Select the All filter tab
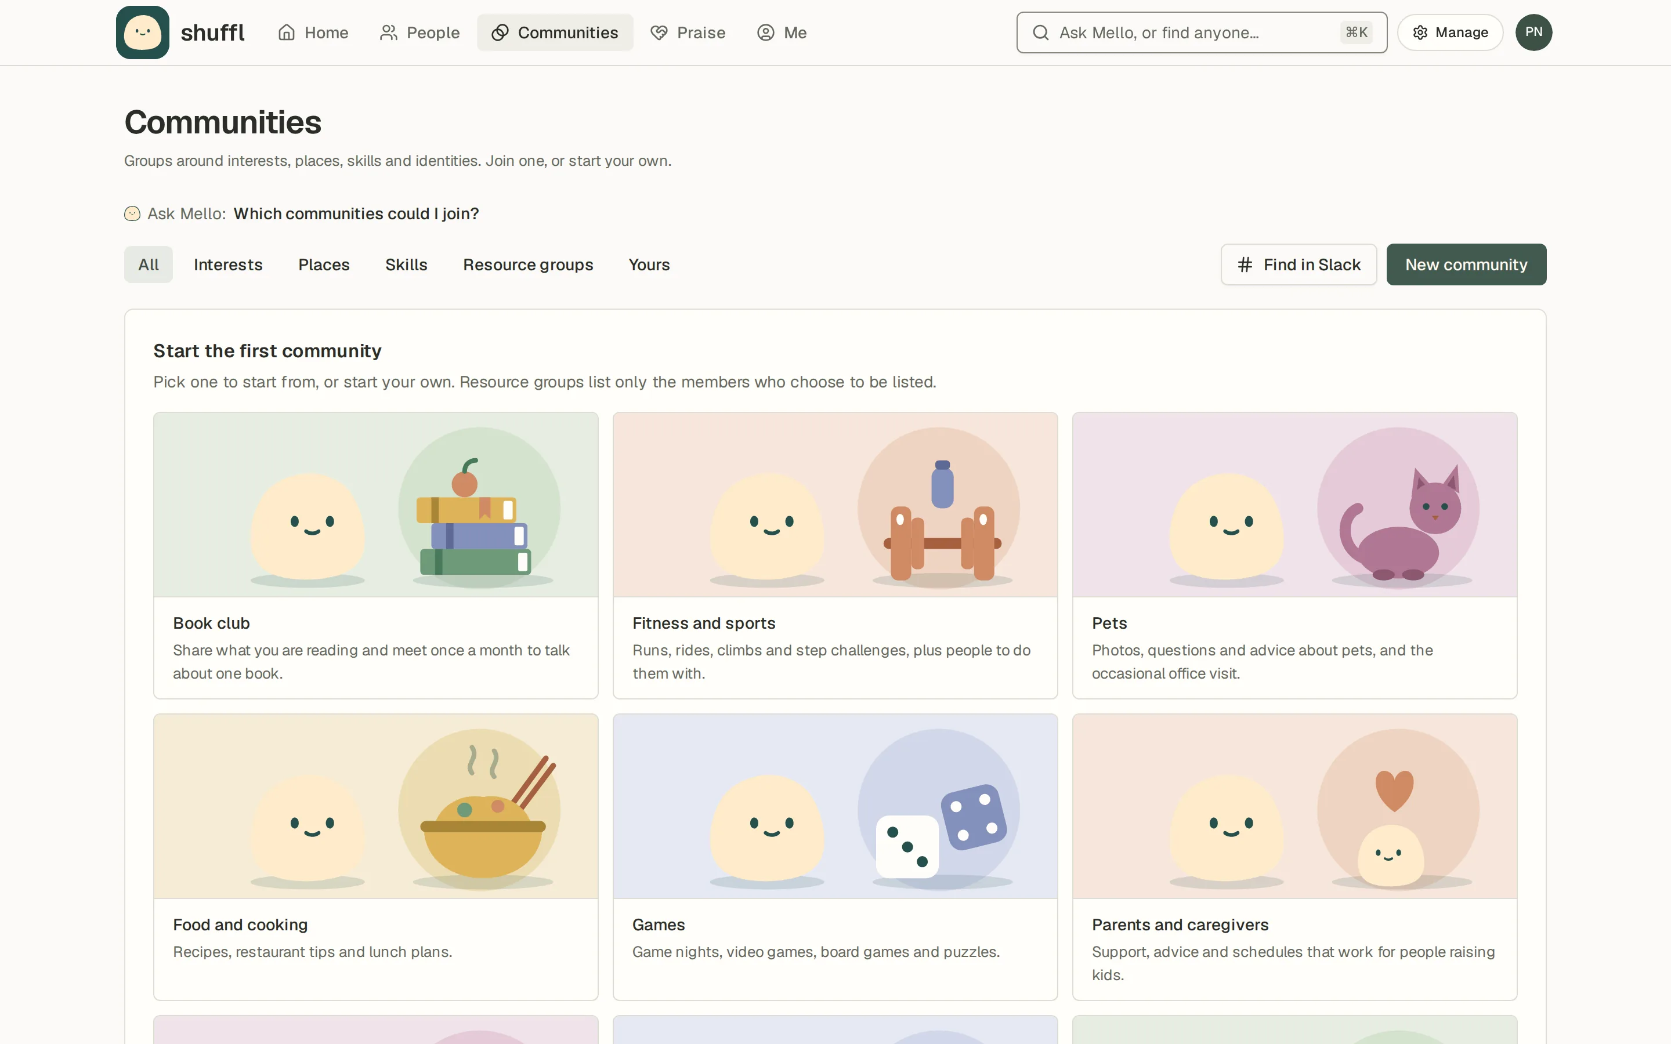Viewport: 1671px width, 1044px height. click(149, 264)
